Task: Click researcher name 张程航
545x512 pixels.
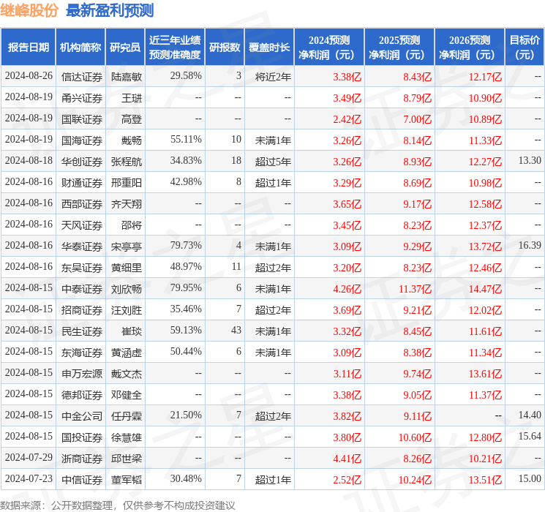Action: (x=127, y=162)
